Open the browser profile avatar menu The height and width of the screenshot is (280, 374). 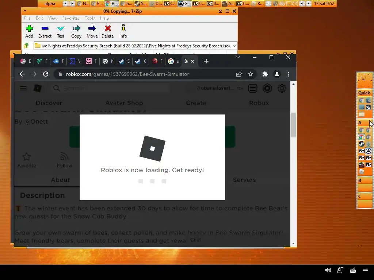tap(277, 74)
